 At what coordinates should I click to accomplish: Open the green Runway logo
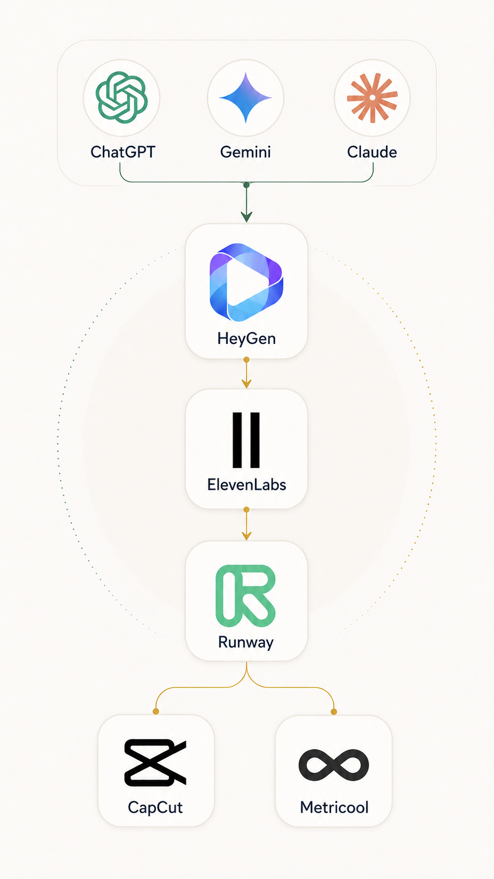(x=246, y=596)
